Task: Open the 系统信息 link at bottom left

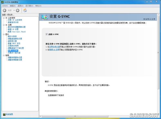Action: (9, 114)
